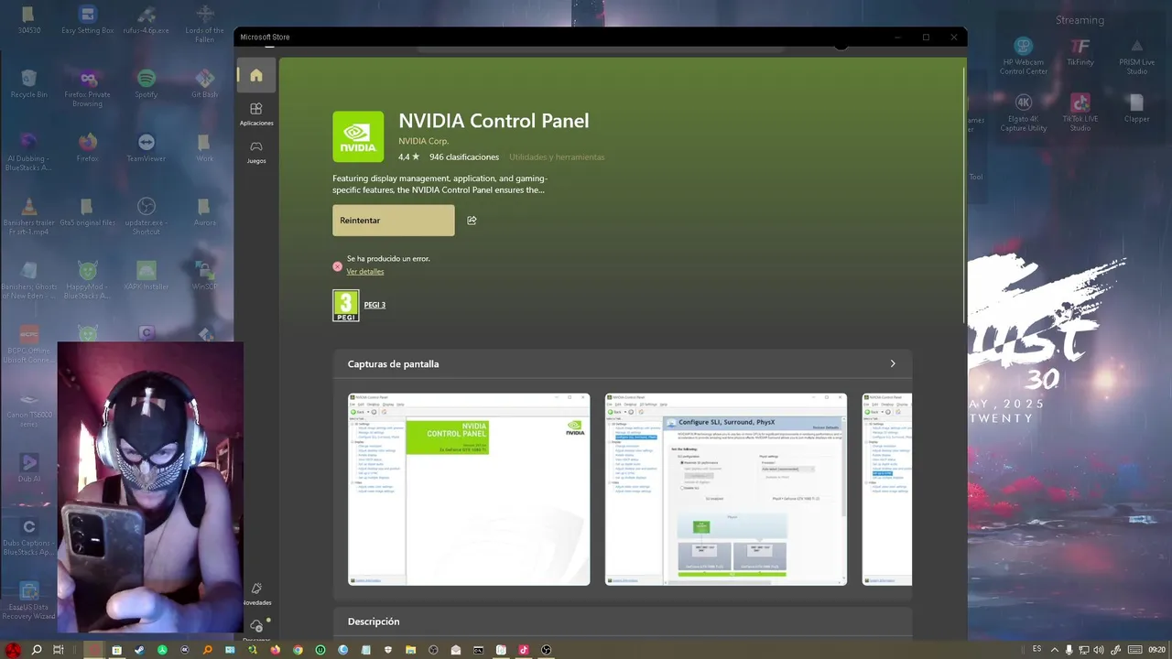Viewport: 1172px width, 659px height.
Task: Open Steam from the taskbar
Action: point(139,650)
